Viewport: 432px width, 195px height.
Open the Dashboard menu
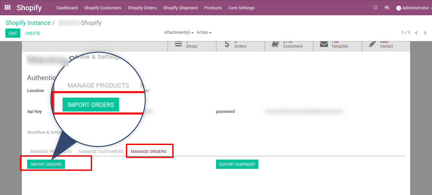tap(67, 8)
